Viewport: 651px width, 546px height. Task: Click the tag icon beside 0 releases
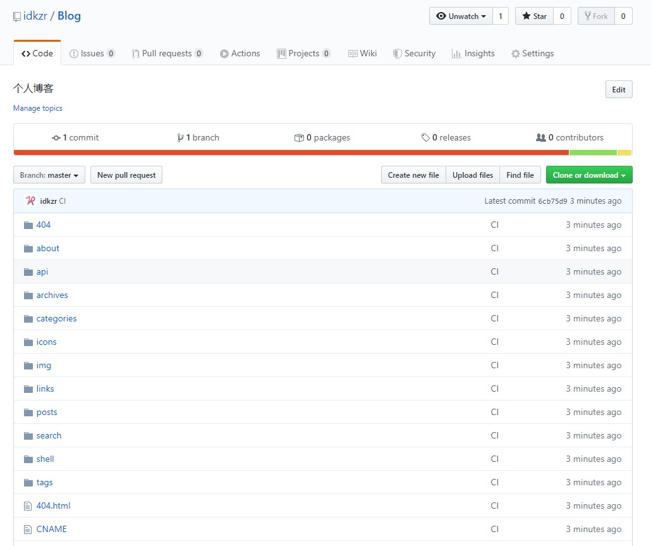(425, 138)
